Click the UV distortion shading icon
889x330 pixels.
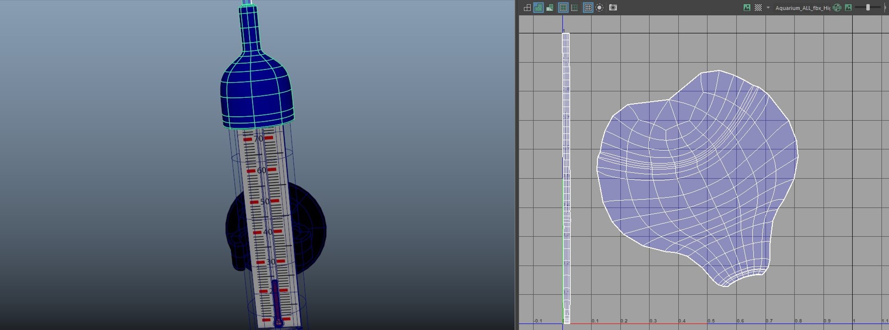pos(550,7)
